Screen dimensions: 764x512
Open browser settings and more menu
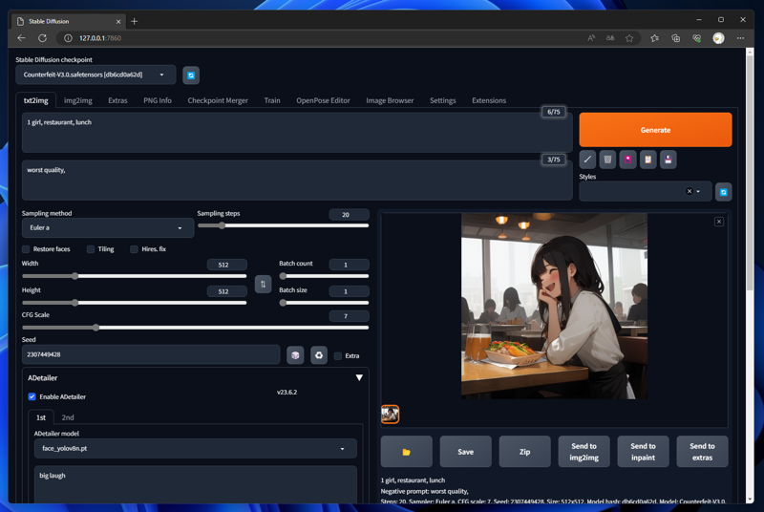(740, 38)
